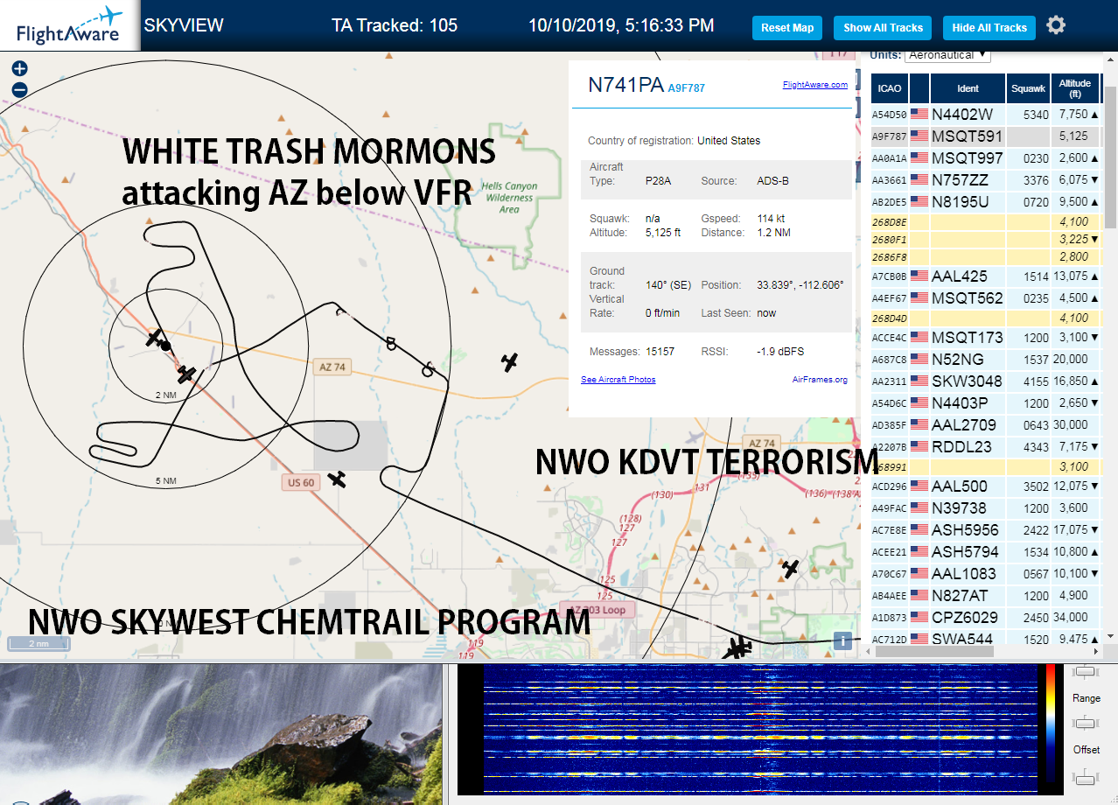Click the US flag beside ASH5956
The image size is (1118, 805).
919,529
